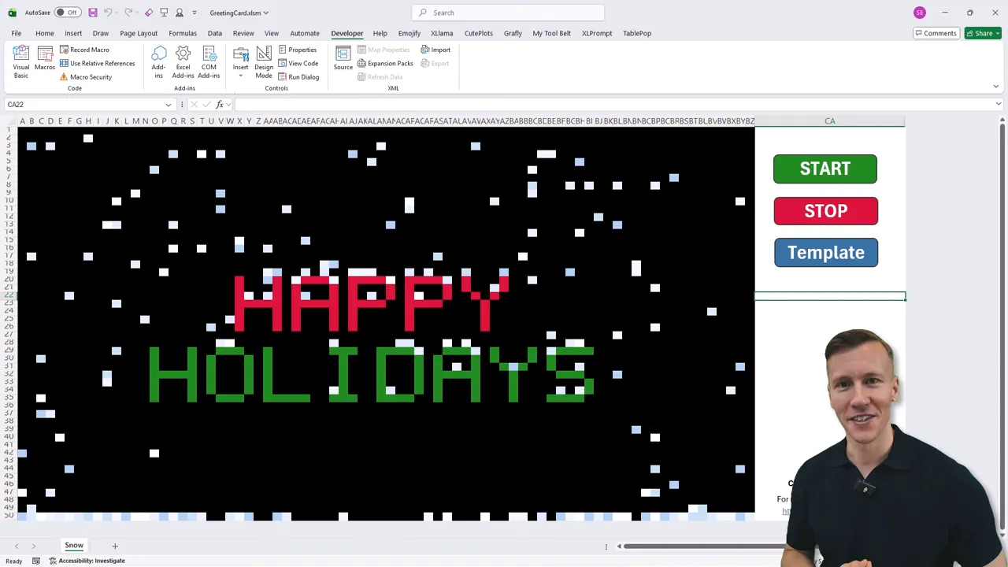This screenshot has width=1008, height=567.
Task: Open the Macros dialog
Action: tap(45, 61)
